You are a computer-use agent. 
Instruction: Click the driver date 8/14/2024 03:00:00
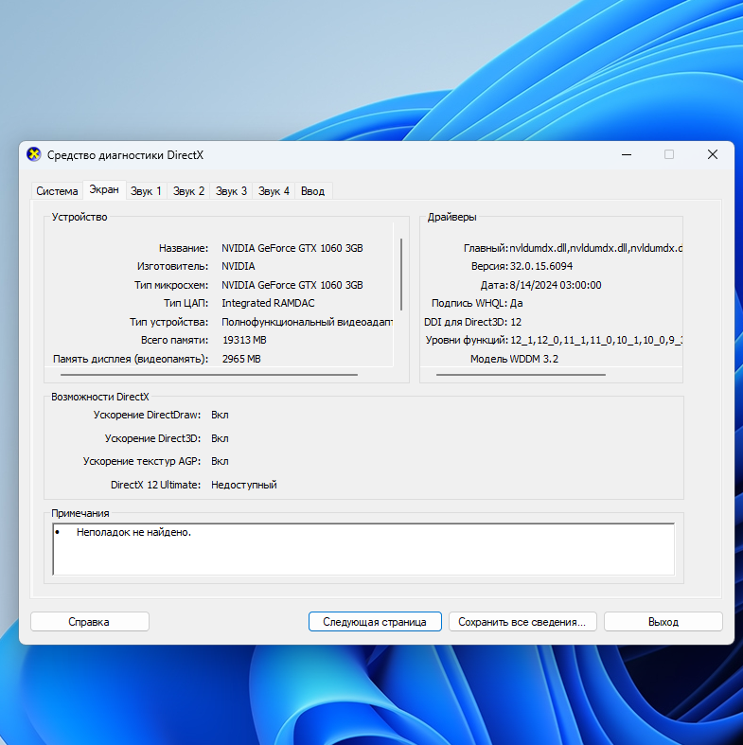(x=556, y=285)
